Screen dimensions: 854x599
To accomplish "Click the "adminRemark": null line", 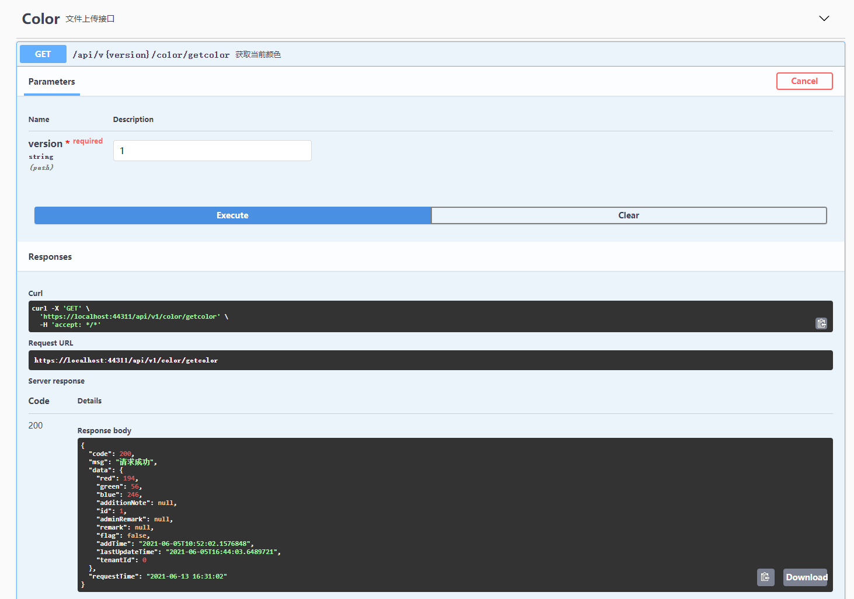I will [134, 519].
